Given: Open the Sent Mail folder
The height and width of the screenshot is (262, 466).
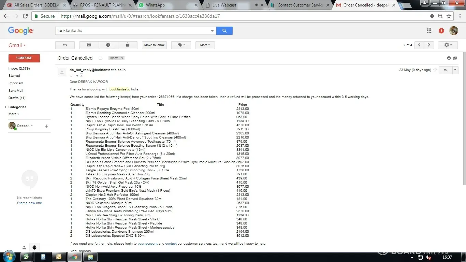Looking at the screenshot, I should pos(16,91).
